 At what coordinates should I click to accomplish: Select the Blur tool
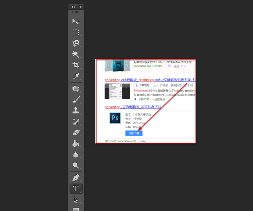[x=76, y=154]
